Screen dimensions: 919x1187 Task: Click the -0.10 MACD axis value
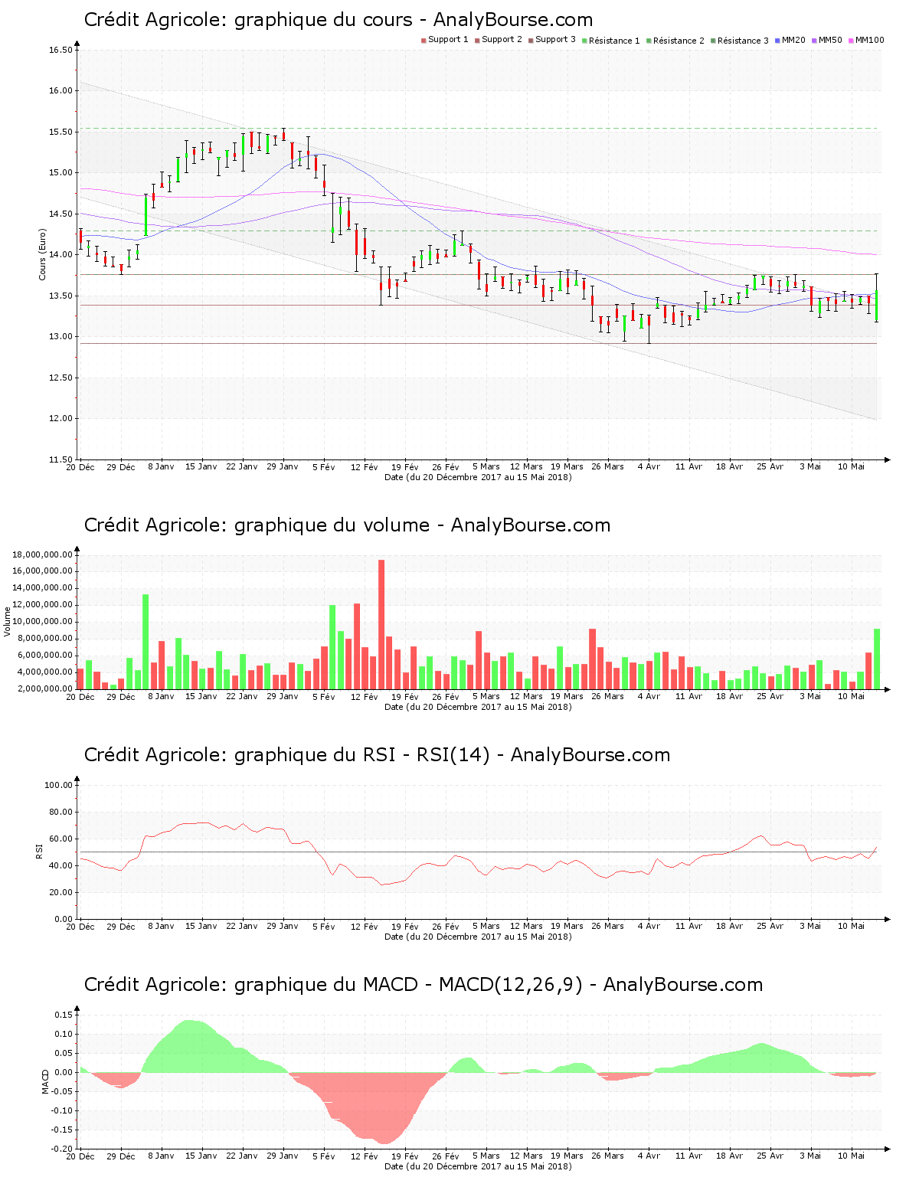pyautogui.click(x=62, y=1110)
